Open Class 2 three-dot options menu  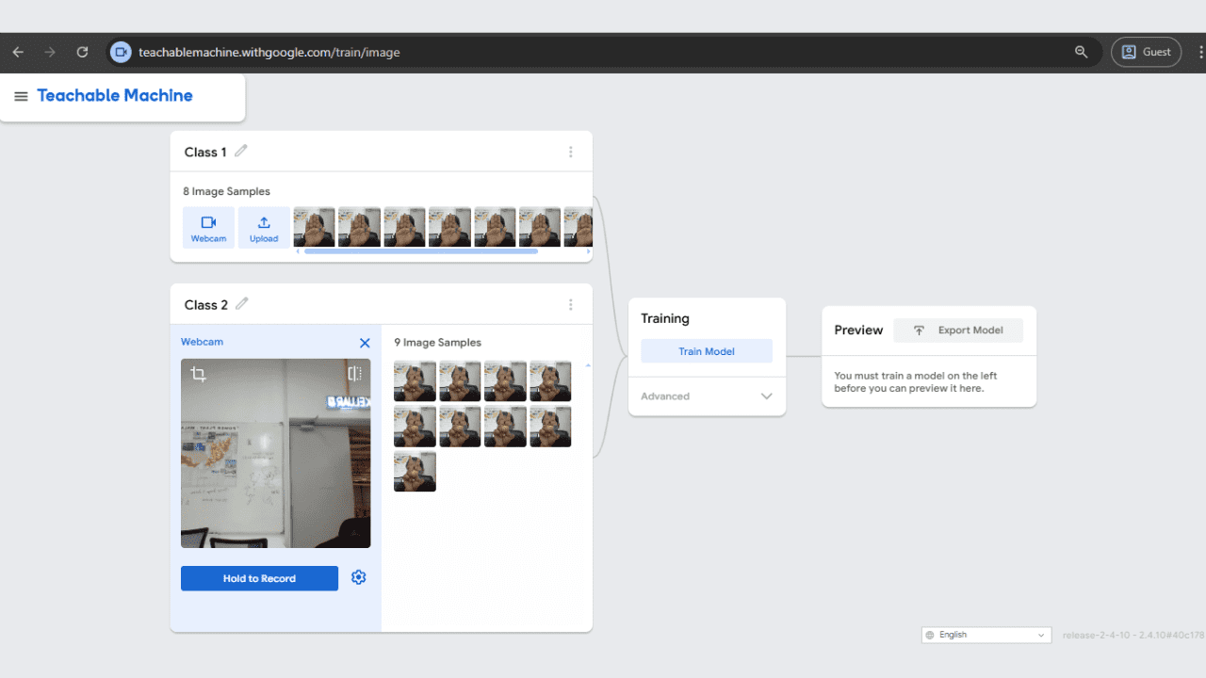(x=571, y=303)
